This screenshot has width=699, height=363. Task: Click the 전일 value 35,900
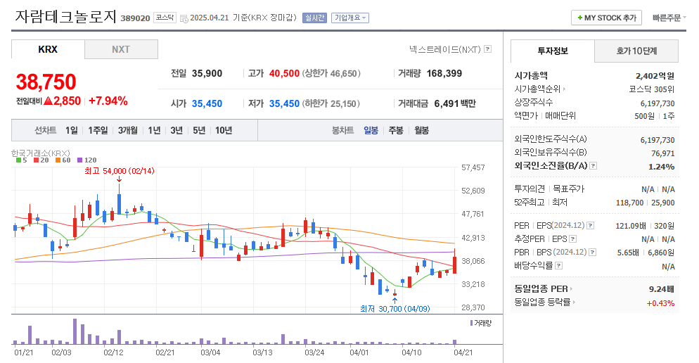click(x=207, y=74)
